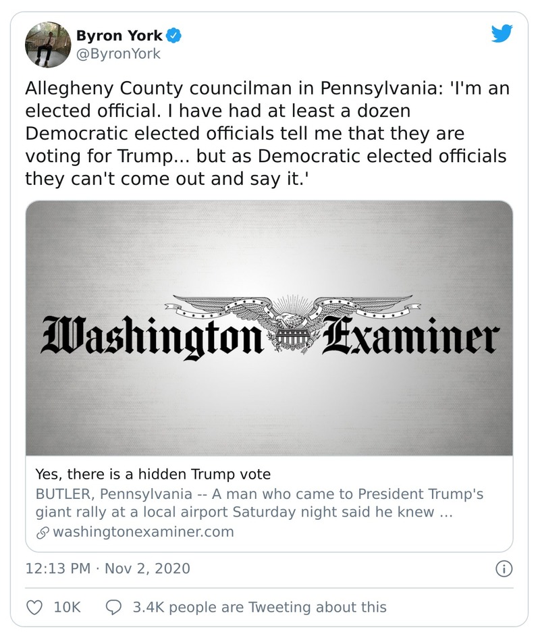This screenshot has height=638, width=540.
Task: Click the 12:13 PM · Nov 2, 2020 timestamp
Action: 107,568
